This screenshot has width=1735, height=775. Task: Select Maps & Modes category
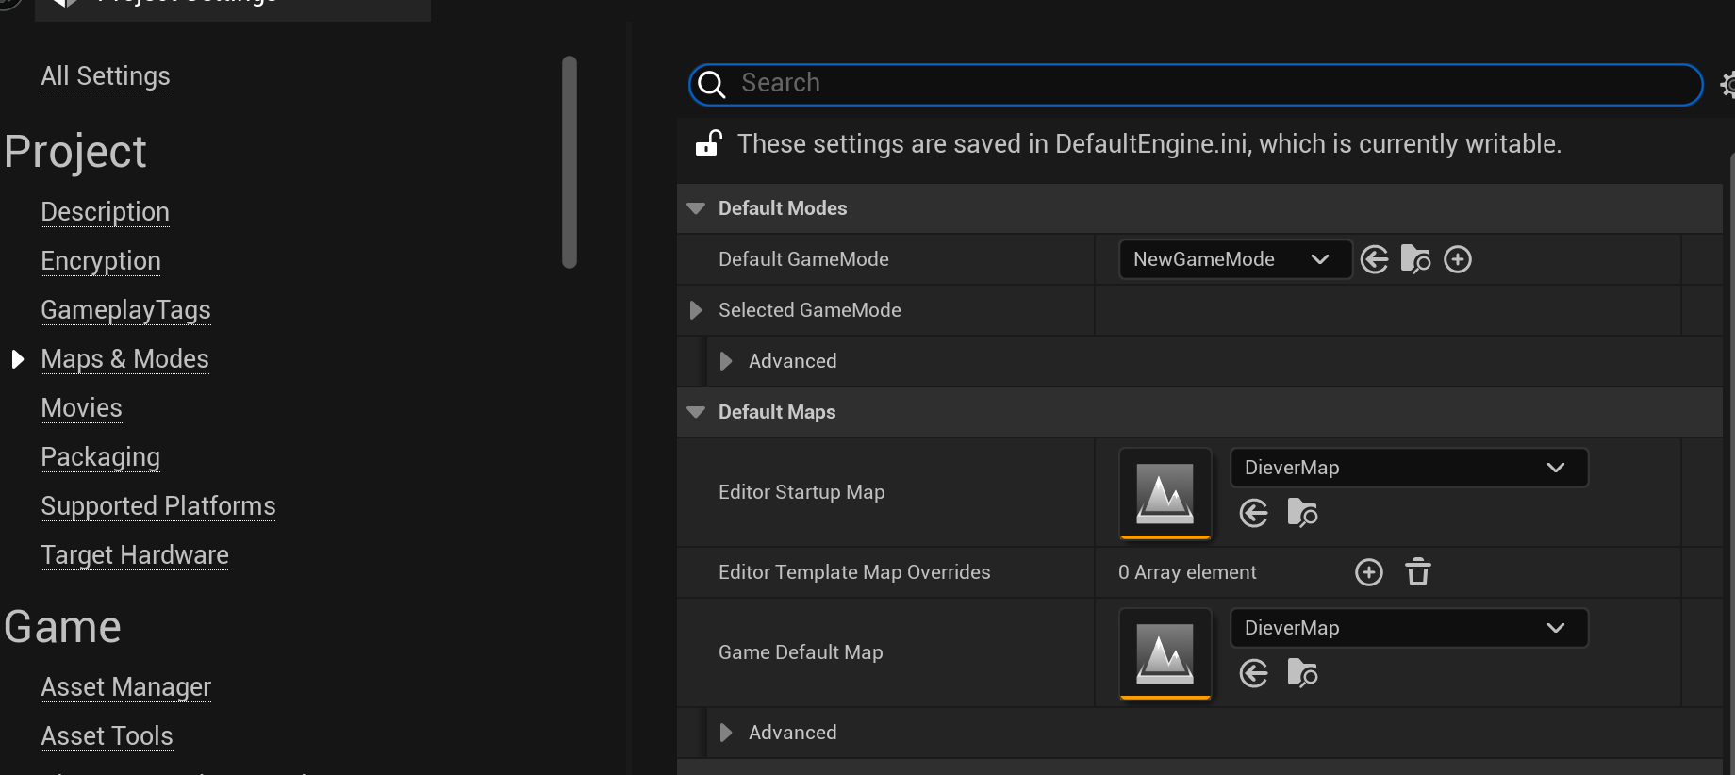coord(124,359)
